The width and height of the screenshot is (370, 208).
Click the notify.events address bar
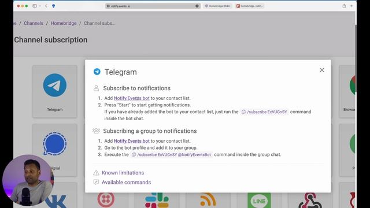pyautogui.click(x=153, y=6)
